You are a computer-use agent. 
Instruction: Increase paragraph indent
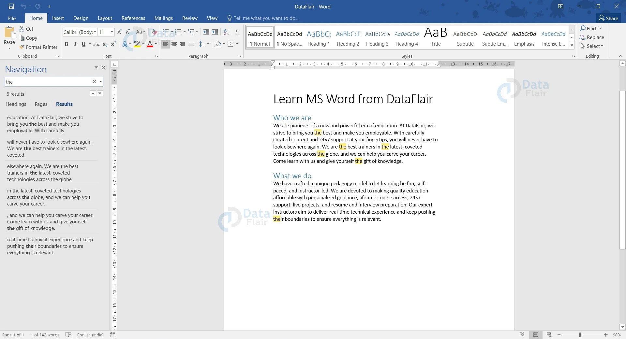click(215, 32)
